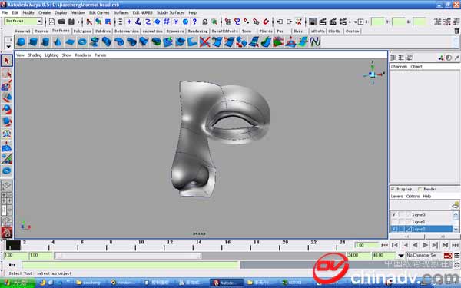Step back one frame

click(405, 245)
